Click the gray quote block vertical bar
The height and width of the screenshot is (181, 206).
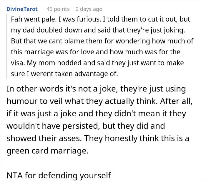point(6,46)
